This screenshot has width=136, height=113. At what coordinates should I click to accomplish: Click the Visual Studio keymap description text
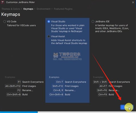(x=68, y=28)
